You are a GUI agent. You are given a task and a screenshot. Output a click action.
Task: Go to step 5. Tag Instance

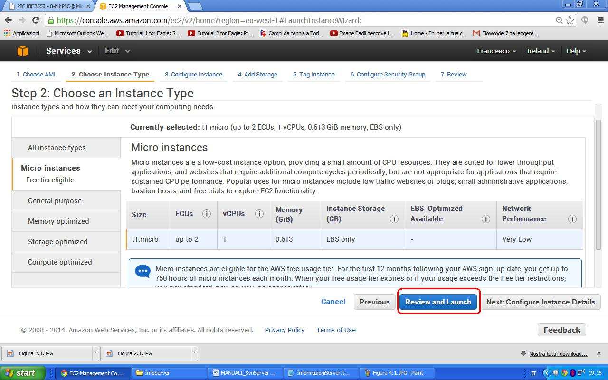click(314, 74)
